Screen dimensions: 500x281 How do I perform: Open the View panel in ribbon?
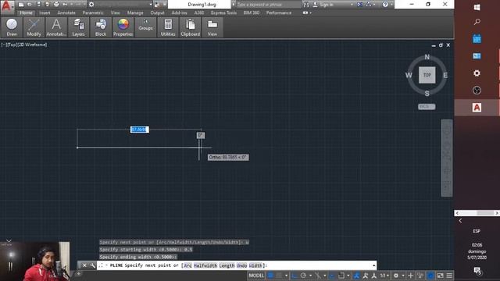[x=212, y=27]
